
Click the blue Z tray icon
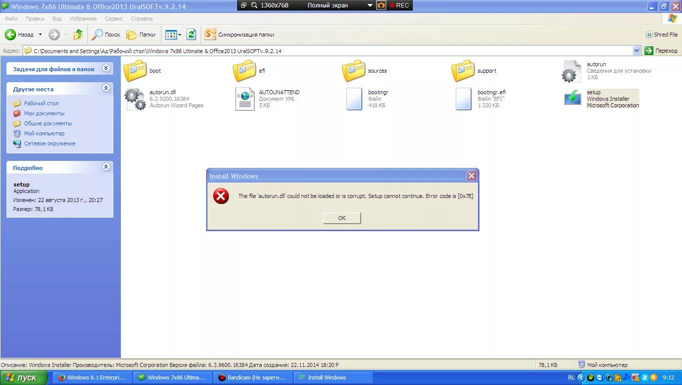coord(645,377)
